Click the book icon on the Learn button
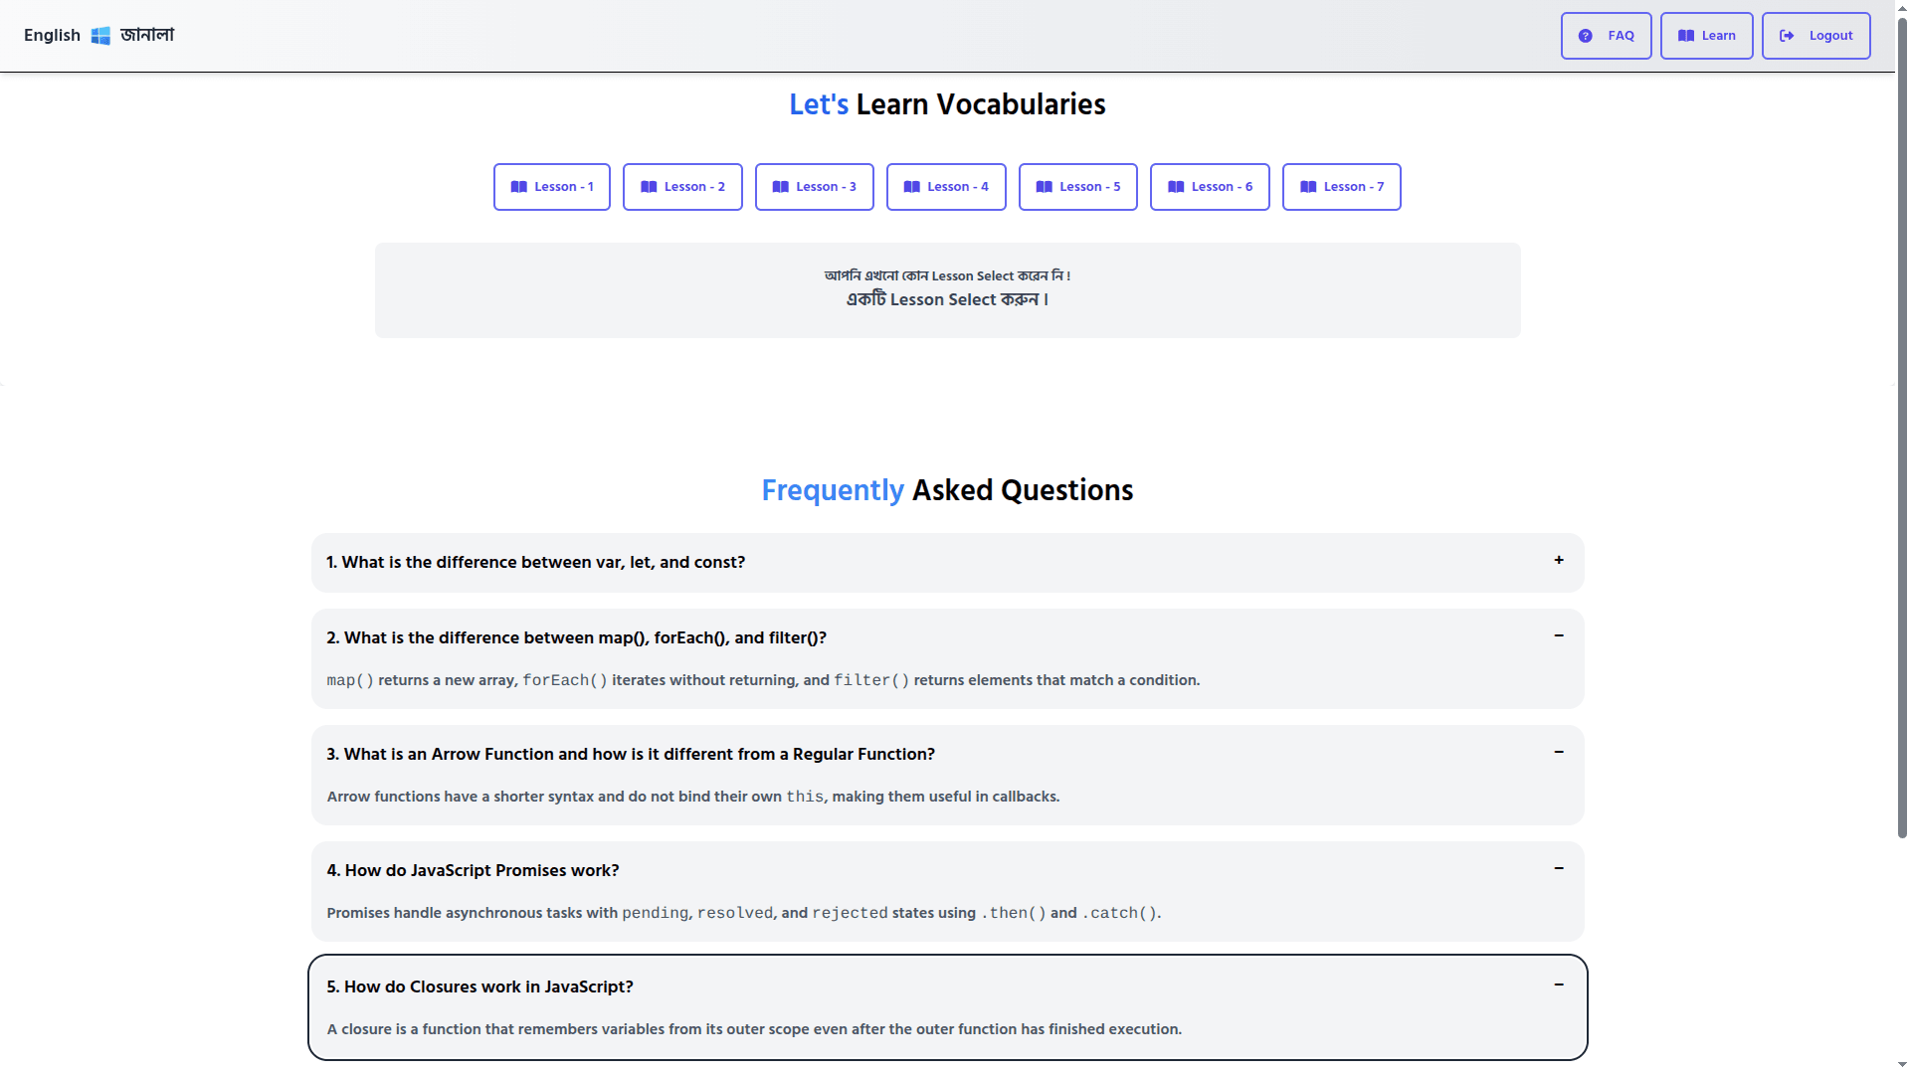The image size is (1910, 1074). [x=1685, y=35]
